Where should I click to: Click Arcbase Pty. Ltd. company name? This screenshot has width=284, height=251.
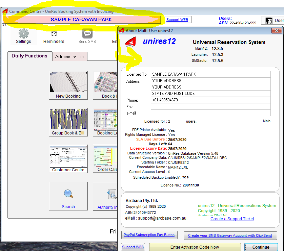click(142, 201)
